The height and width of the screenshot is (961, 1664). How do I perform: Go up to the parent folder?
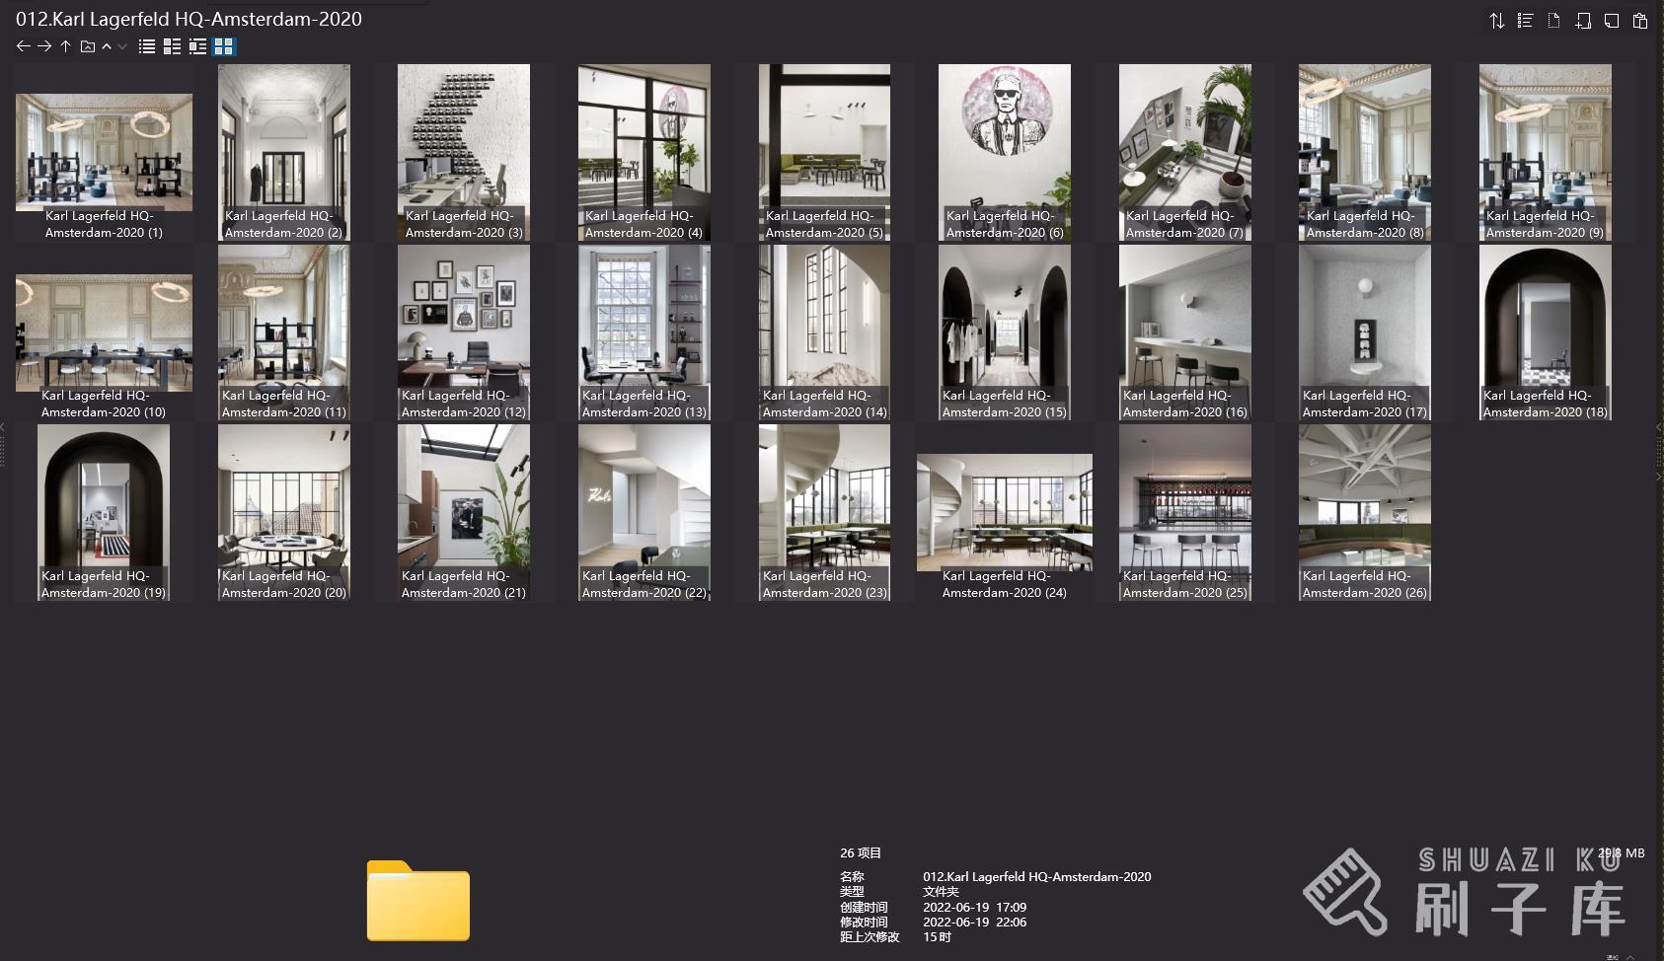coord(65,45)
